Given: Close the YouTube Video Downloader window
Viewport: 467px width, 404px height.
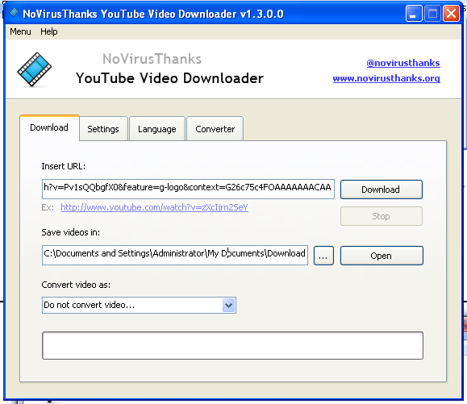Looking at the screenshot, I should pos(452,14).
